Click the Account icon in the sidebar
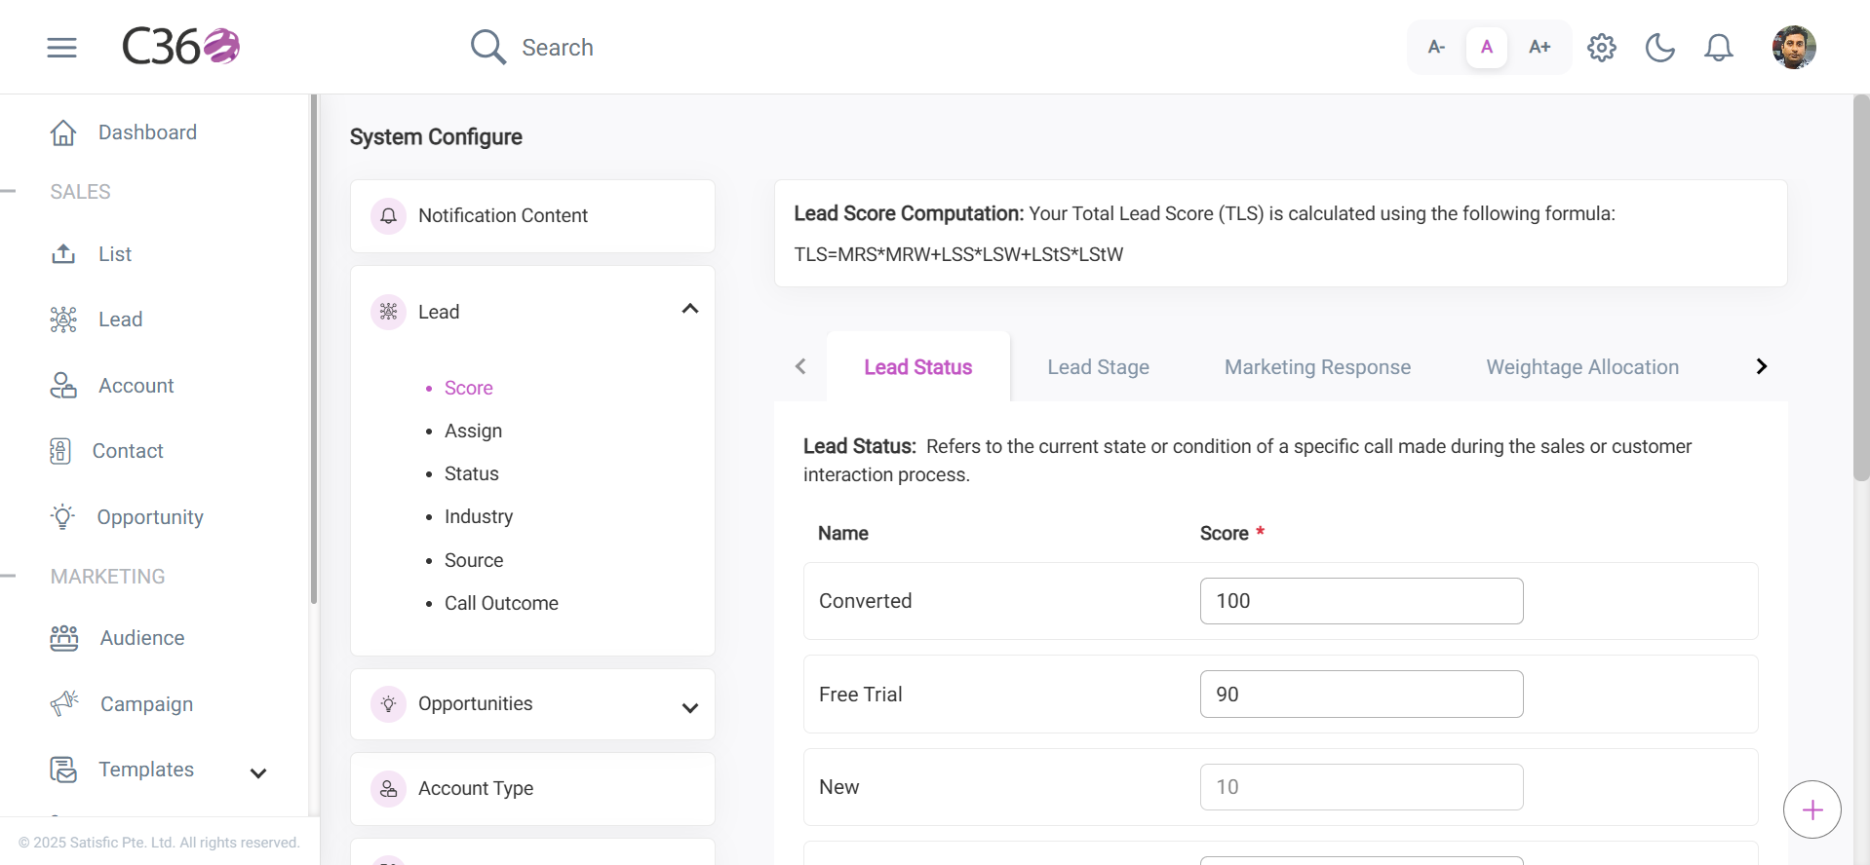This screenshot has height=865, width=1870. pos(63,386)
